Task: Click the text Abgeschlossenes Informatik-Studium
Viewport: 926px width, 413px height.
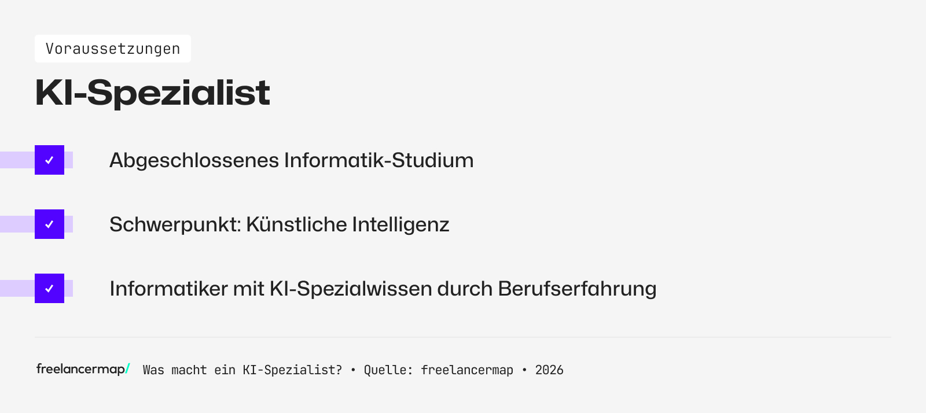Action: tap(291, 160)
